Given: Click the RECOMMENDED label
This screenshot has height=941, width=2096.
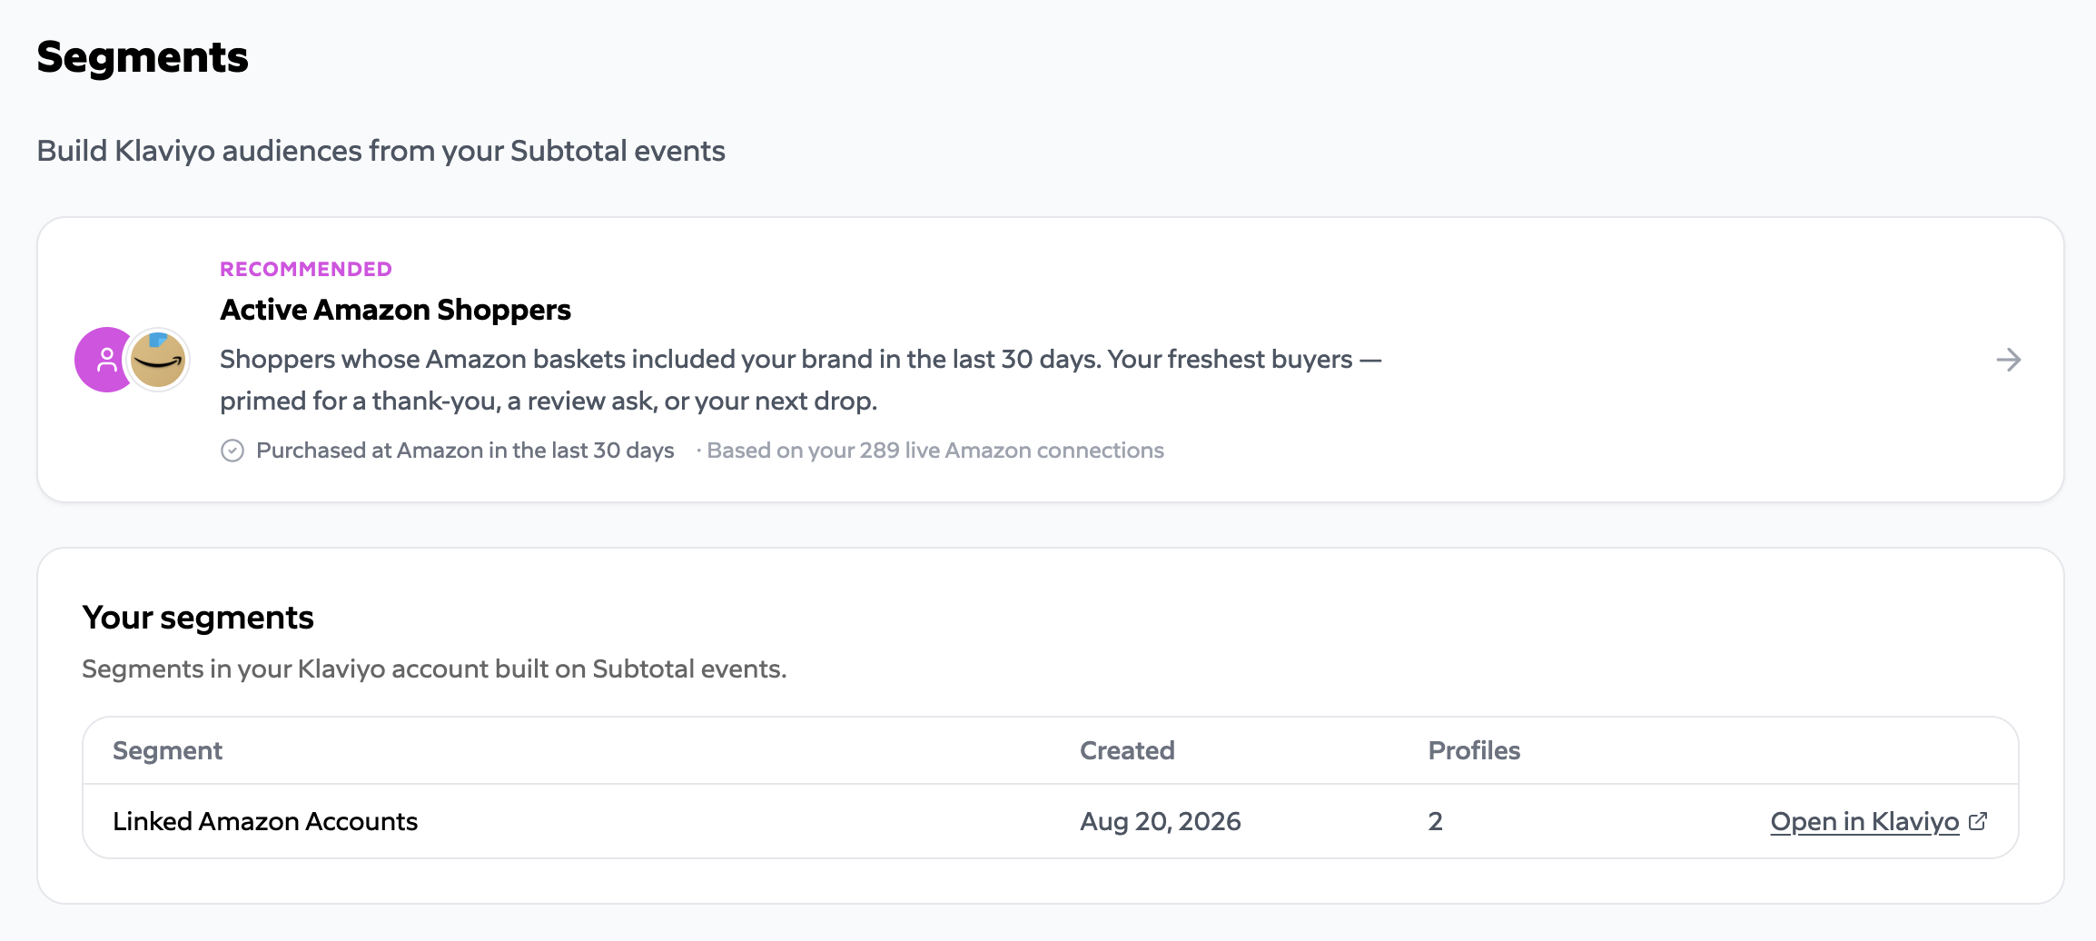Looking at the screenshot, I should pyautogui.click(x=306, y=269).
